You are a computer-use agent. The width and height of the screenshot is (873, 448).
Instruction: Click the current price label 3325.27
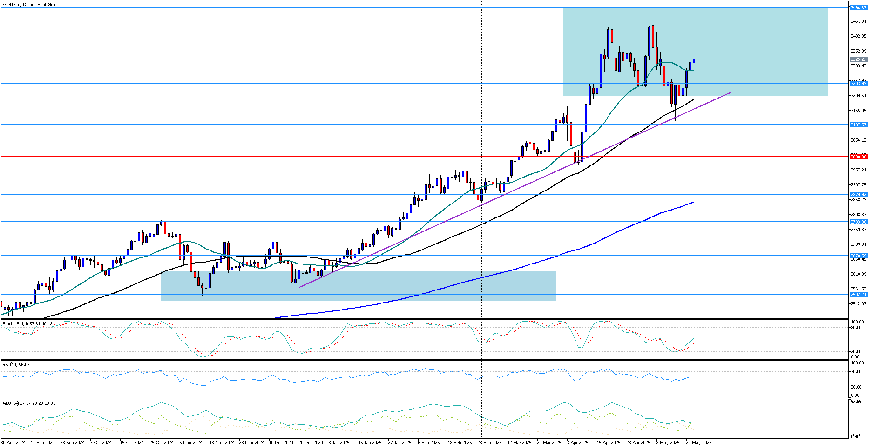pos(859,59)
